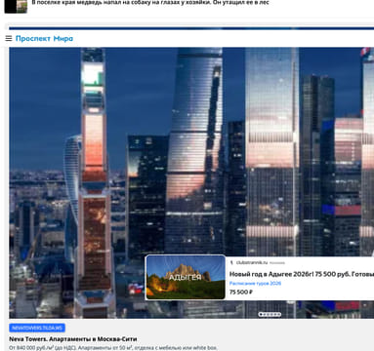Open the Адыгея mountain ad thumbnail
Viewport: 374px width, 351px height.
186,277
